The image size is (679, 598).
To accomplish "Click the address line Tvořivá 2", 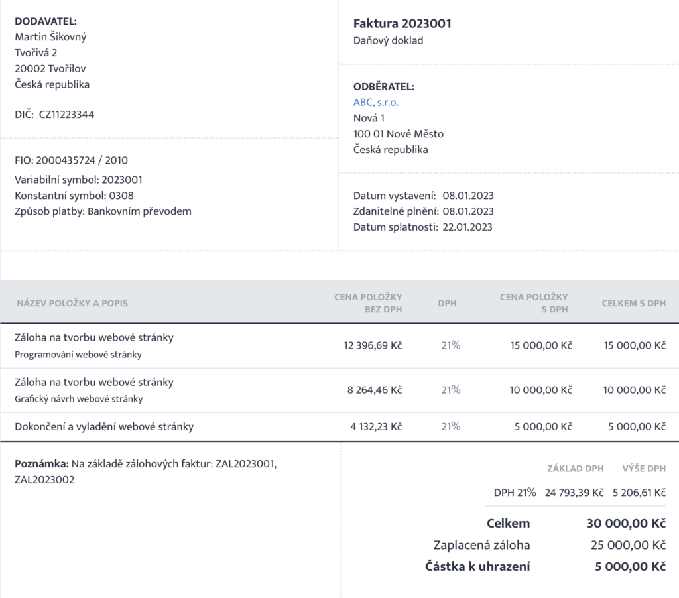I will pyautogui.click(x=36, y=53).
